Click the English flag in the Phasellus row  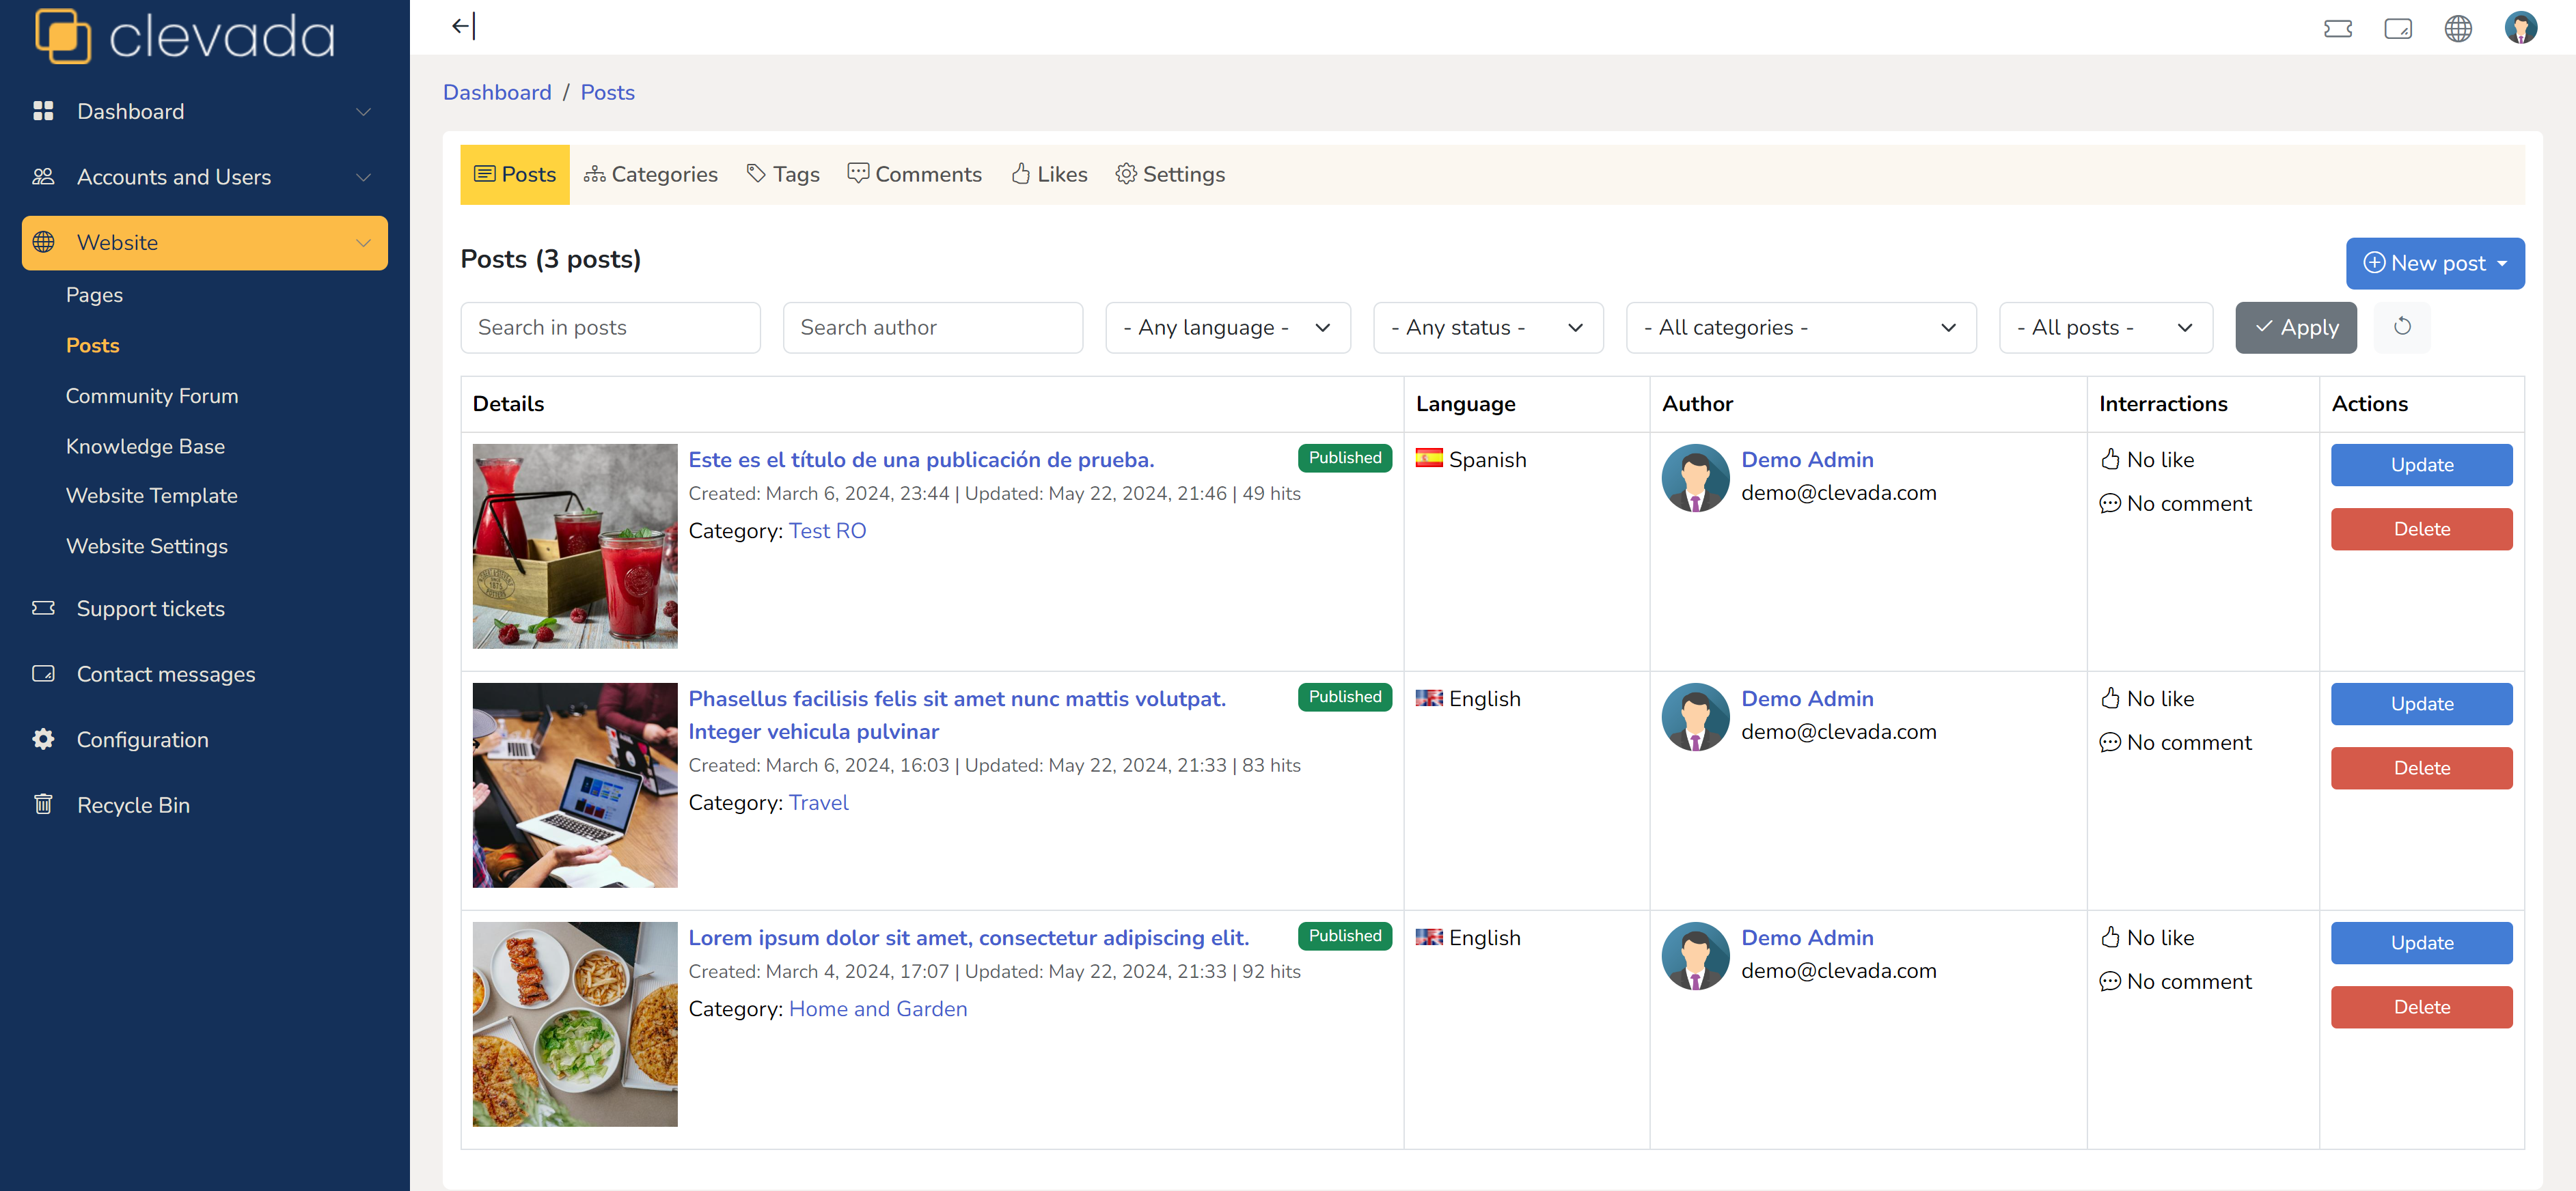tap(1429, 697)
